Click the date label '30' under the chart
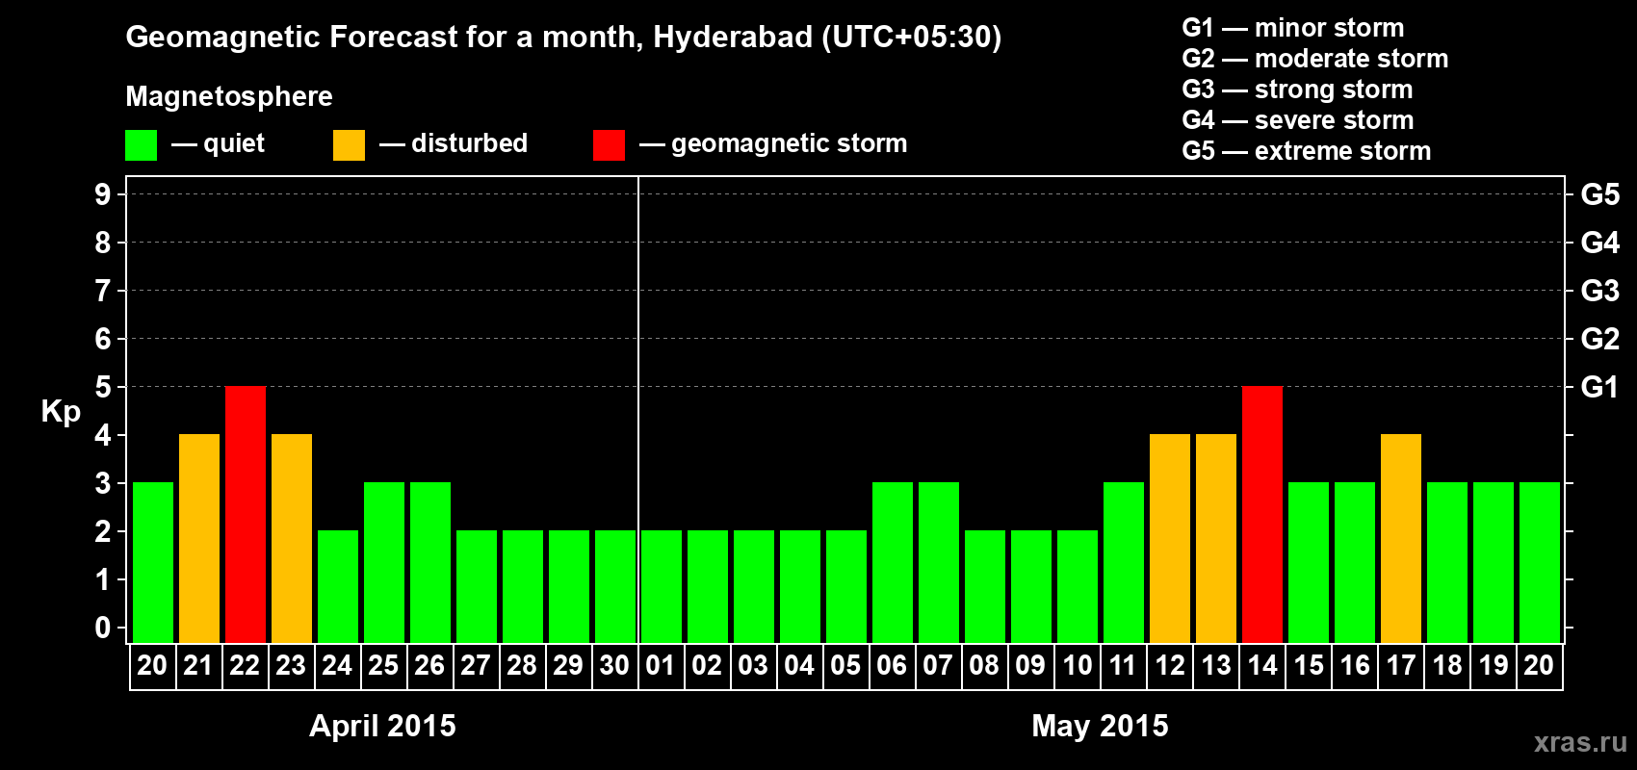The width and height of the screenshot is (1637, 770). [x=614, y=665]
